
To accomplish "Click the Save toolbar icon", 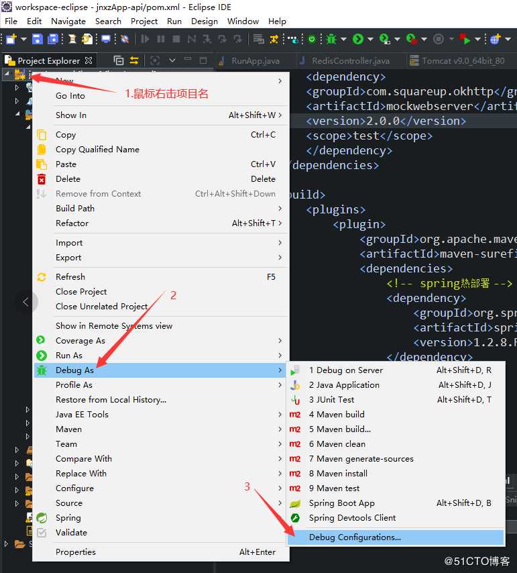I will 38,39.
